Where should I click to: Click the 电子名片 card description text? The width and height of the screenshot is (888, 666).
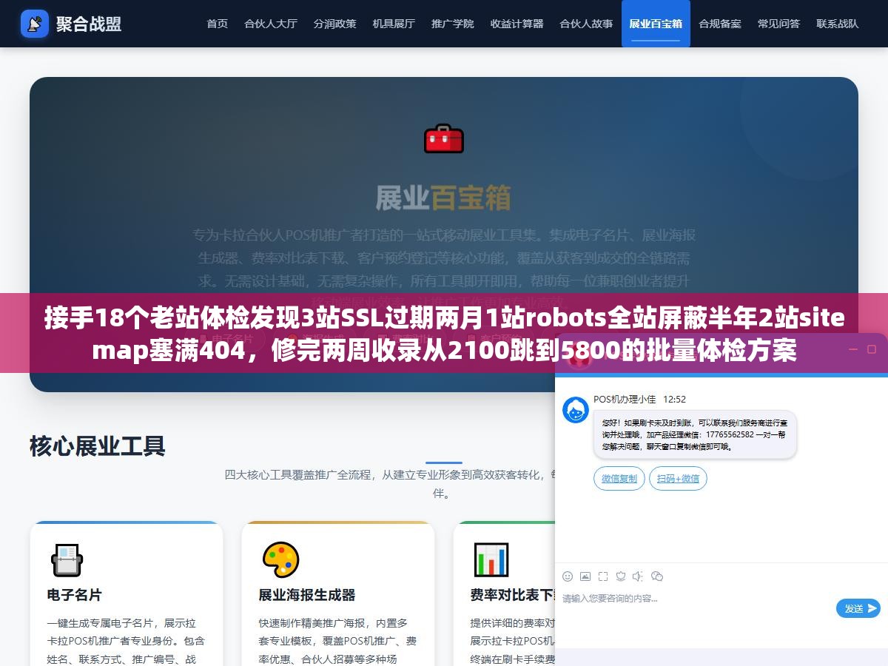coord(125,641)
